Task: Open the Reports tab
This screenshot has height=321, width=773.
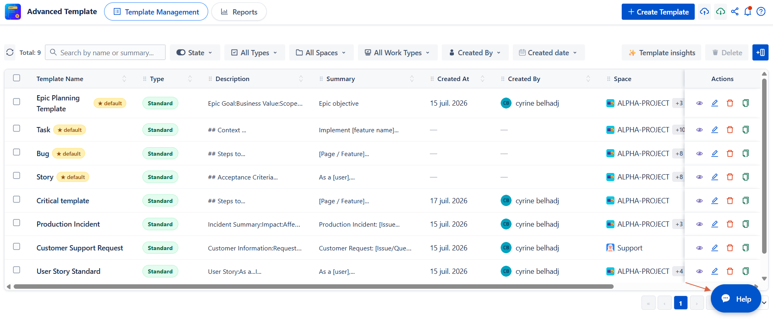Action: [239, 12]
